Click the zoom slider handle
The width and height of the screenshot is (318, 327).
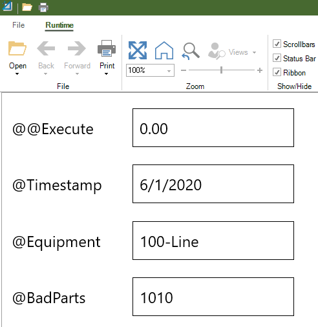click(221, 70)
